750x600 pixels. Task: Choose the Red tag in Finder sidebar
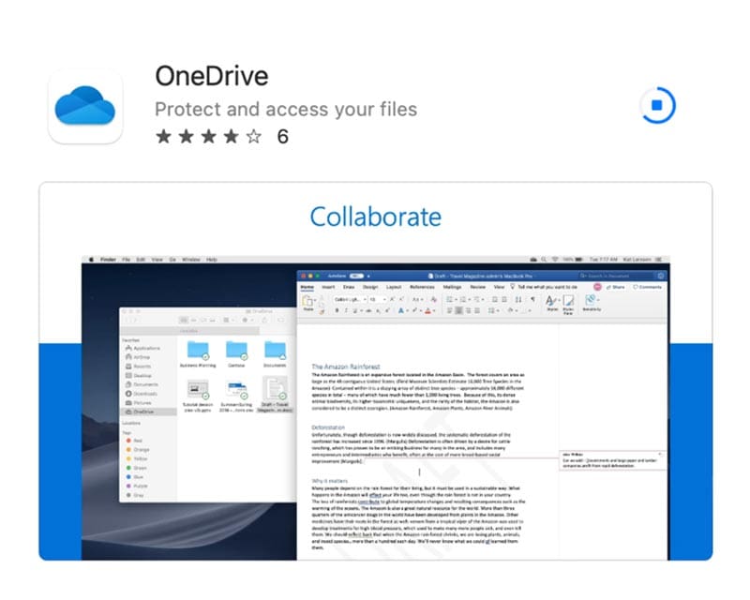coord(137,440)
